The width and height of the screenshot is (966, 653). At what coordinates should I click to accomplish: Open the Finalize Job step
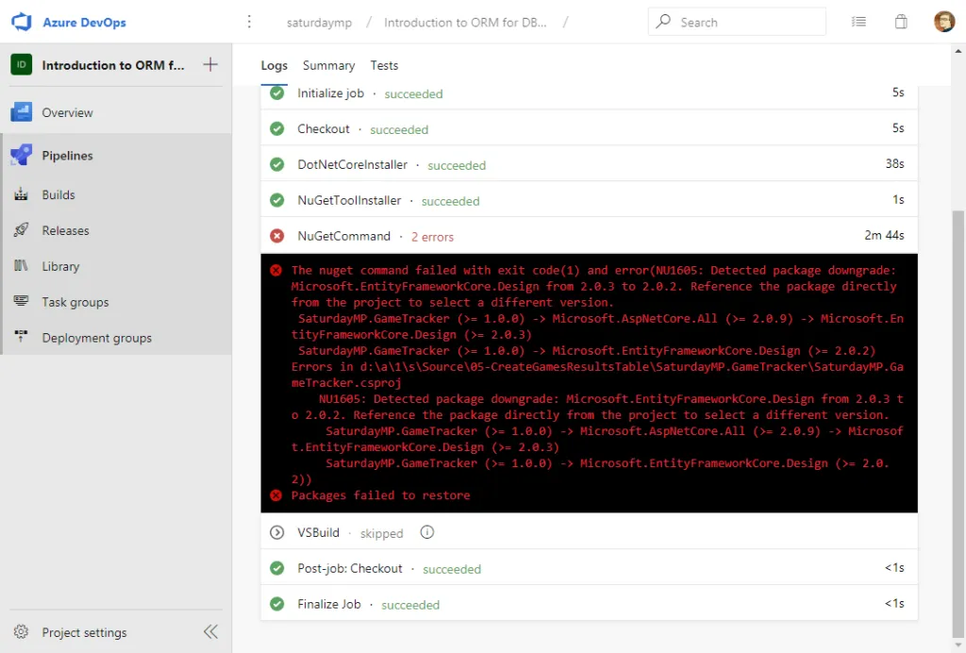[589, 604]
